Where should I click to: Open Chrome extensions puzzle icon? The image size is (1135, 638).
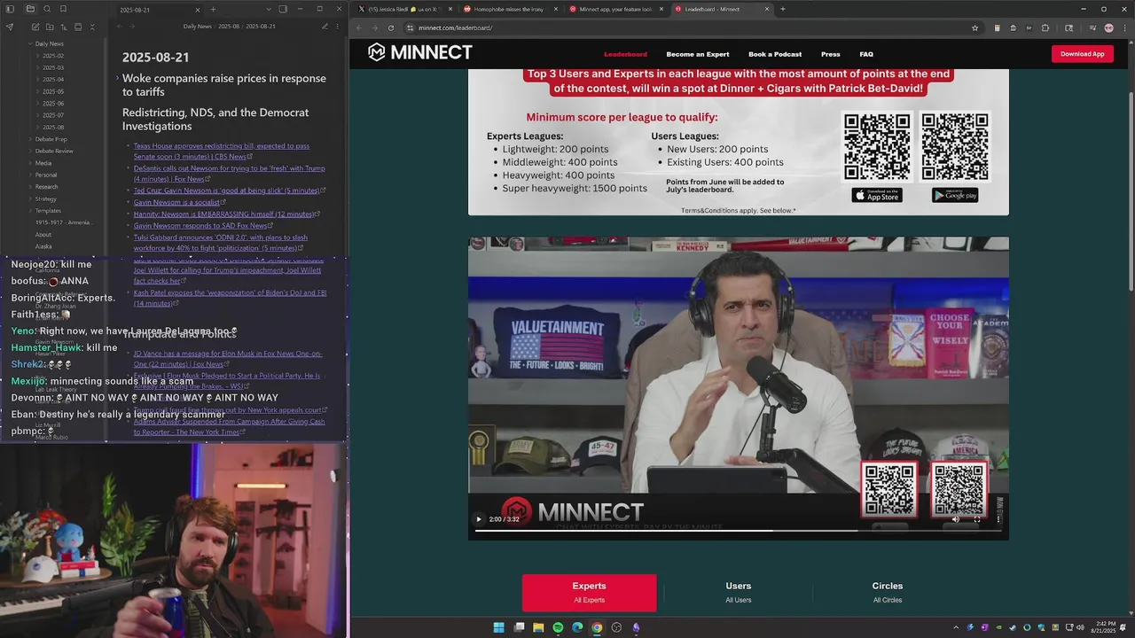click(1045, 27)
